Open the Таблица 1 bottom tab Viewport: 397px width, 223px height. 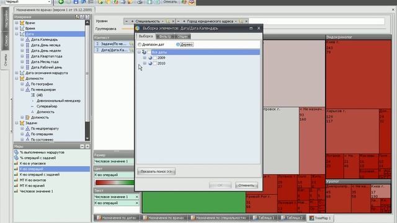point(263,217)
